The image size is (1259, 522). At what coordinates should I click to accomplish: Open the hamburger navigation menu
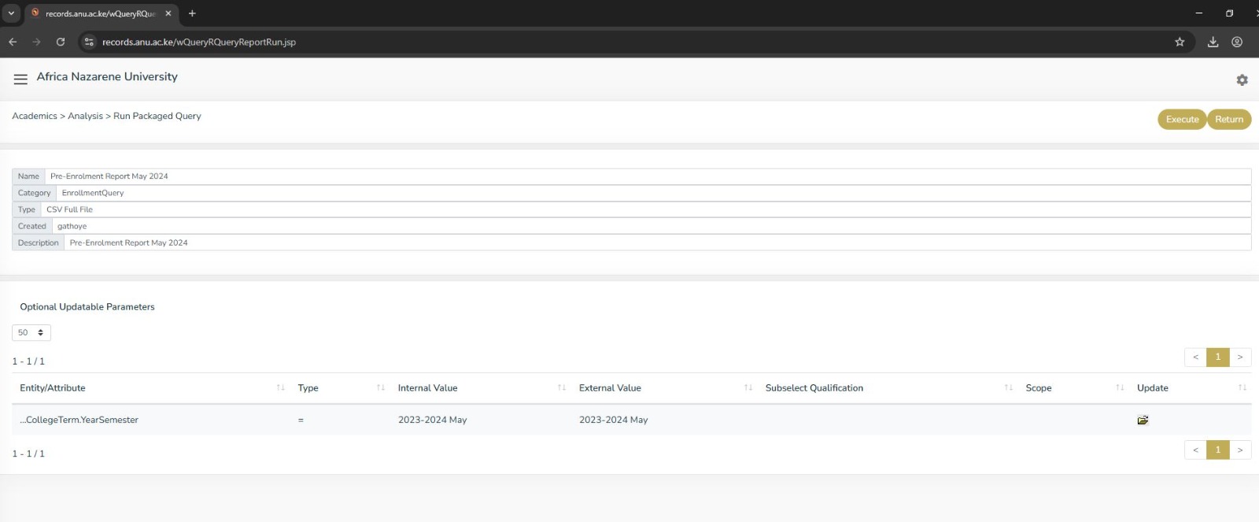point(20,79)
